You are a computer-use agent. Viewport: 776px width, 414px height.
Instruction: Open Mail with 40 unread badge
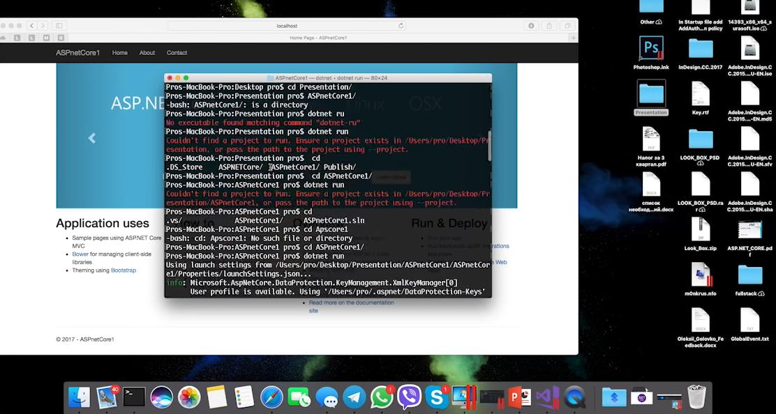point(107,397)
